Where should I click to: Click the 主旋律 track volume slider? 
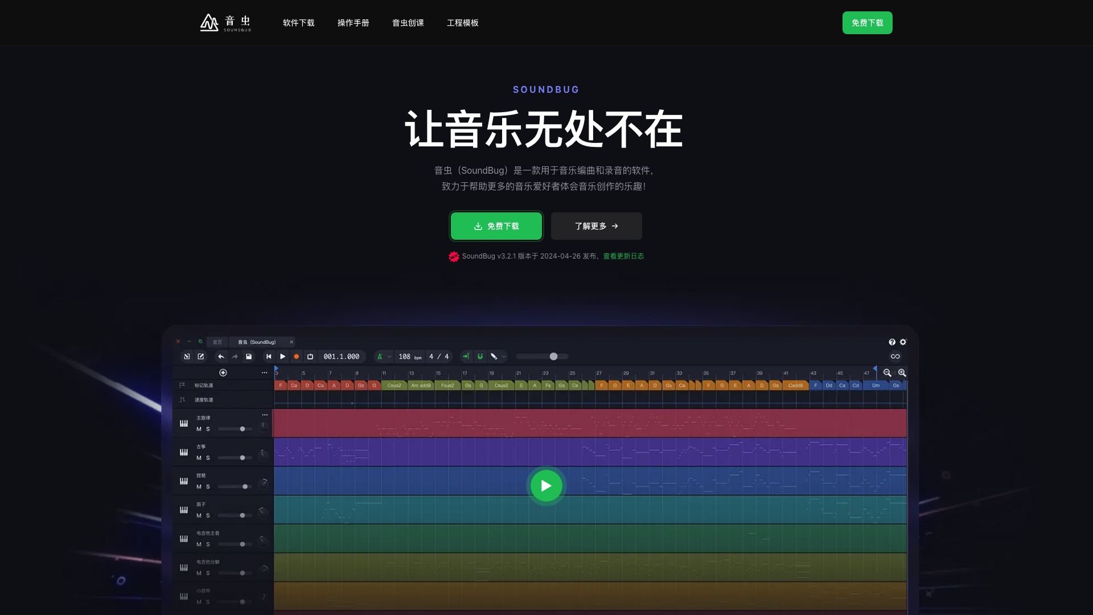point(235,429)
